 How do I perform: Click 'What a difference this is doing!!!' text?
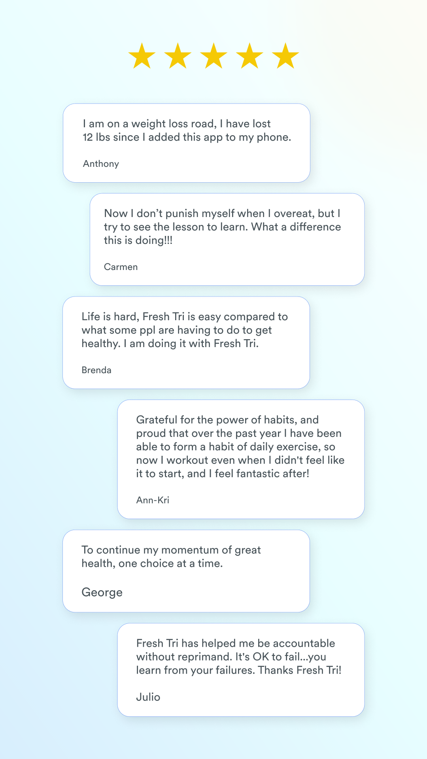pos(222,234)
